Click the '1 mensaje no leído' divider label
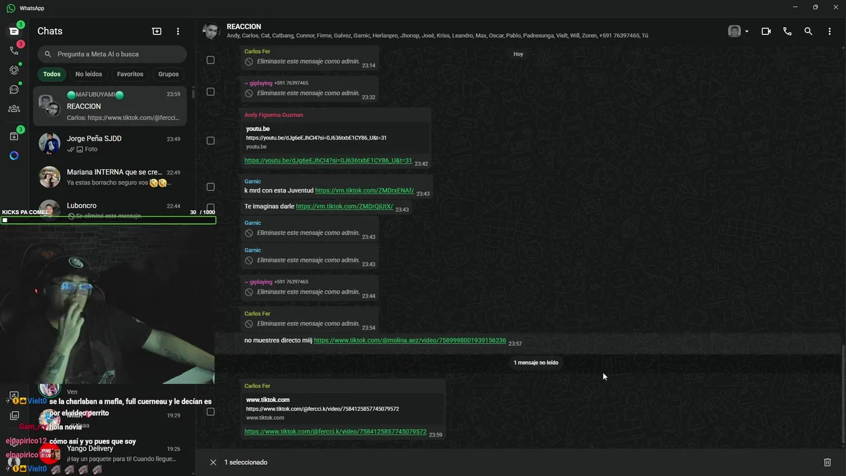This screenshot has height=476, width=846. pyautogui.click(x=536, y=362)
